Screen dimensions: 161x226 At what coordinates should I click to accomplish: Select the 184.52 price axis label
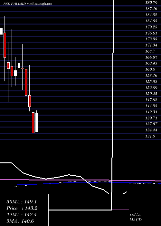click(x=151, y=15)
